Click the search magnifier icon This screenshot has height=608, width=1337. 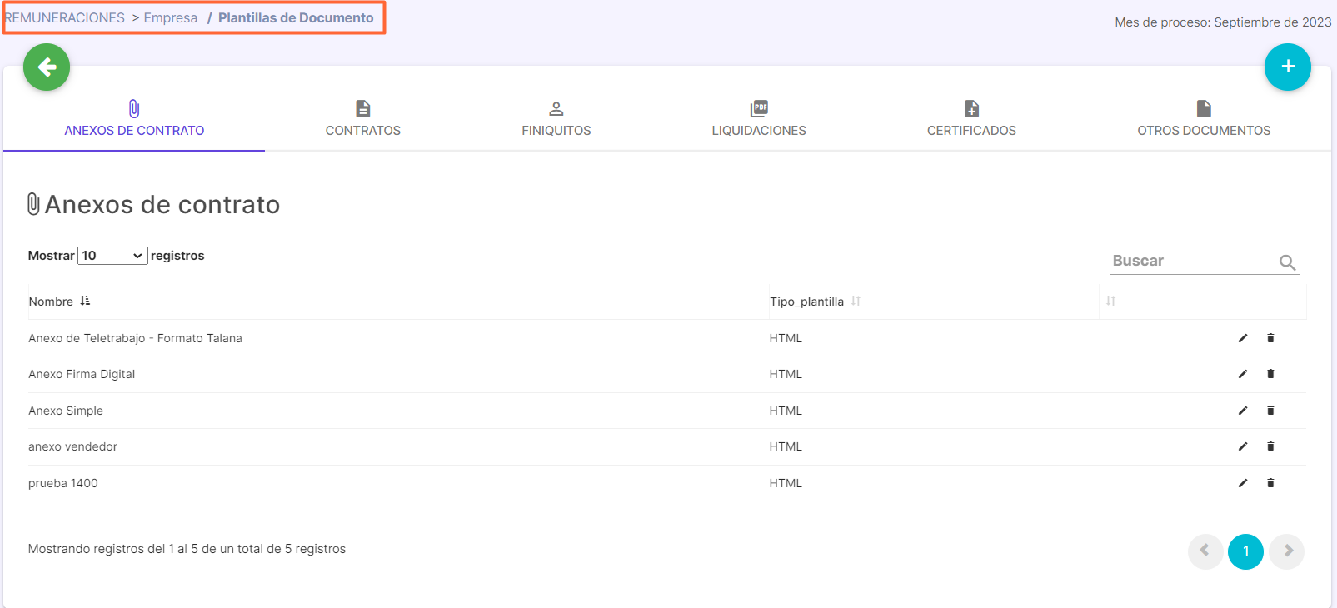[1288, 262]
